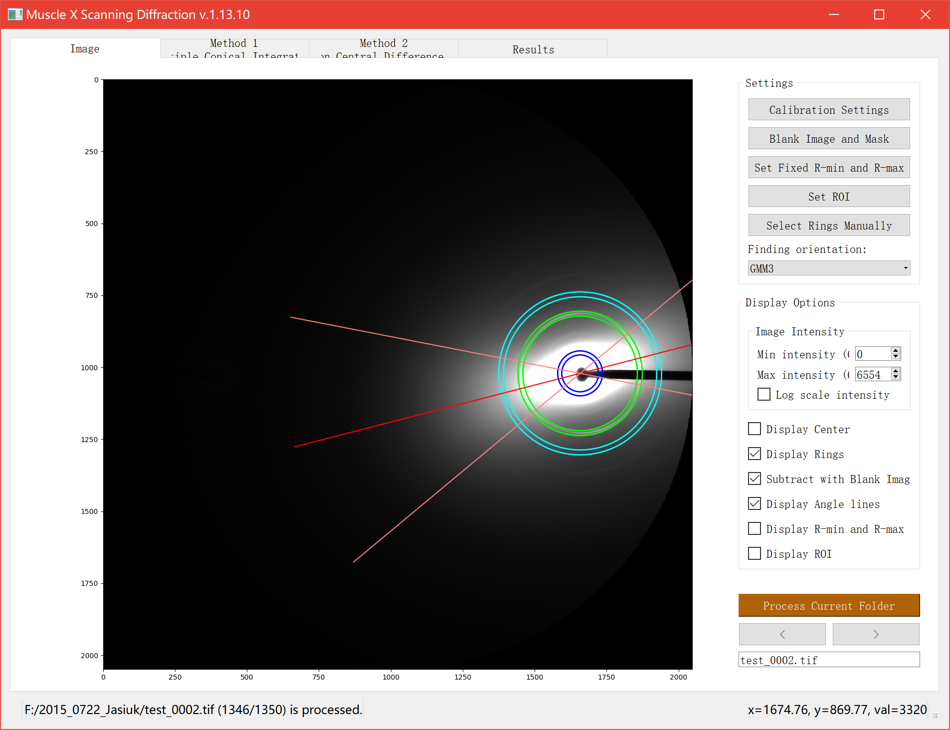Open the Finding orientation GMM3 dropdown
The height and width of the screenshot is (730, 950).
pos(829,268)
